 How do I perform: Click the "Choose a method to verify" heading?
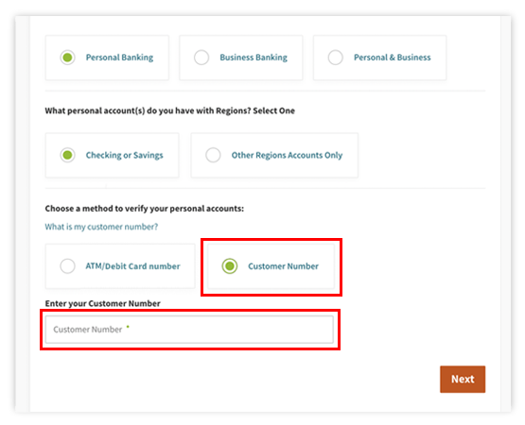coord(145,209)
